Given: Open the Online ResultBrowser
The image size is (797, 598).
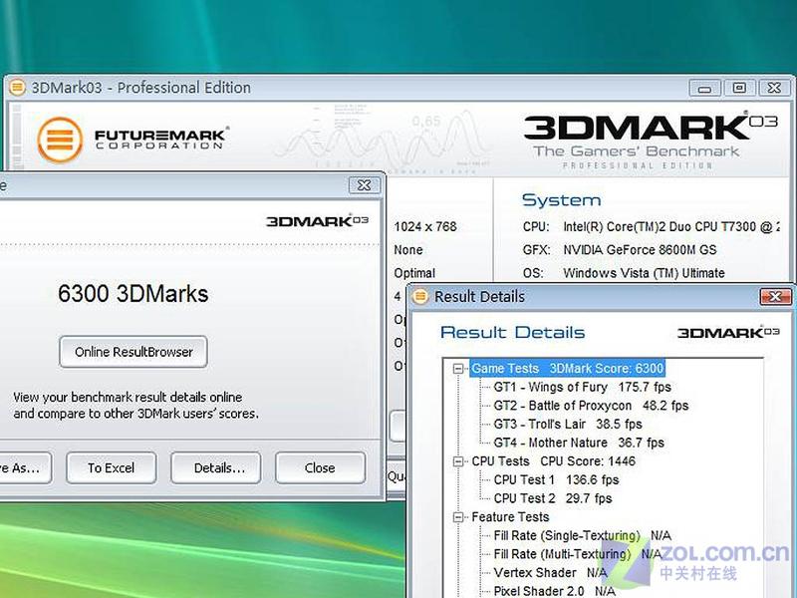Looking at the screenshot, I should [133, 352].
